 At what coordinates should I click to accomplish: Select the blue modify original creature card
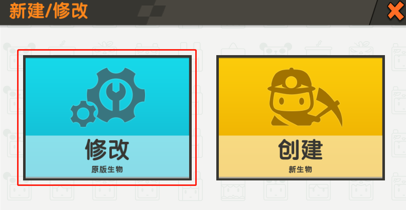tap(107, 118)
